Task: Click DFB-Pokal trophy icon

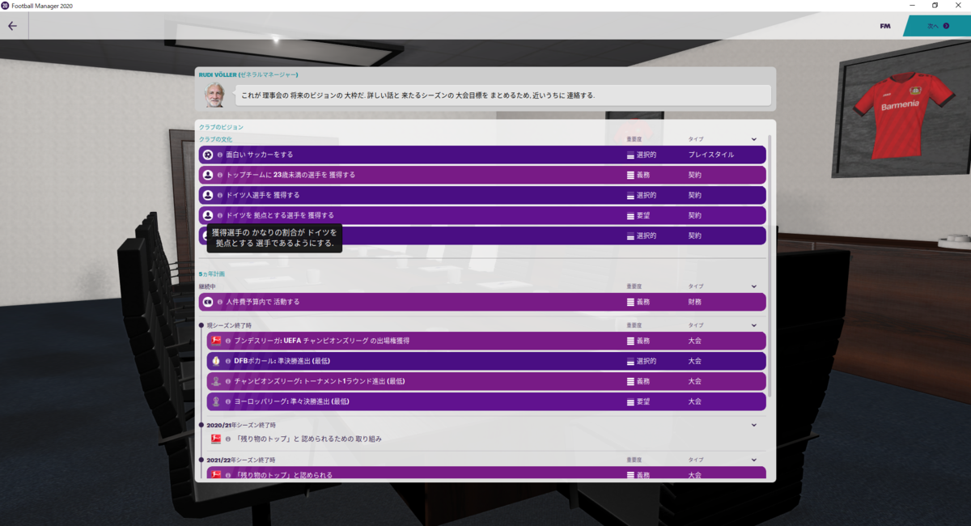Action: click(216, 361)
